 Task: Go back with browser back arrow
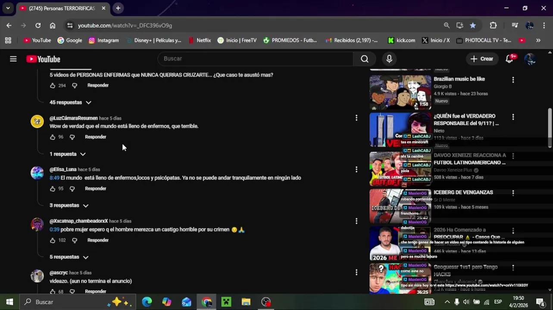pyautogui.click(x=9, y=25)
